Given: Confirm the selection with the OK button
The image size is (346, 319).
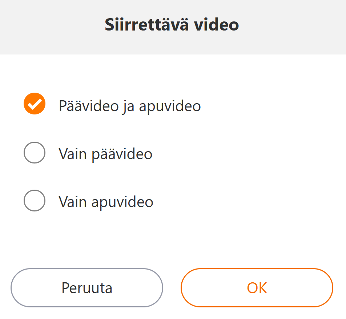Looking at the screenshot, I should point(257,288).
